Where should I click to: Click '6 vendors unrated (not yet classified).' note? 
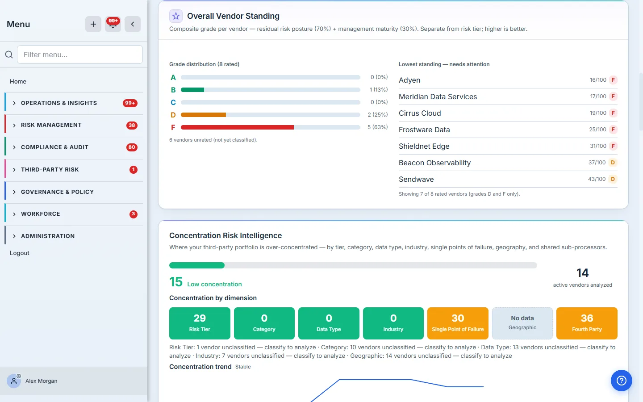[213, 140]
